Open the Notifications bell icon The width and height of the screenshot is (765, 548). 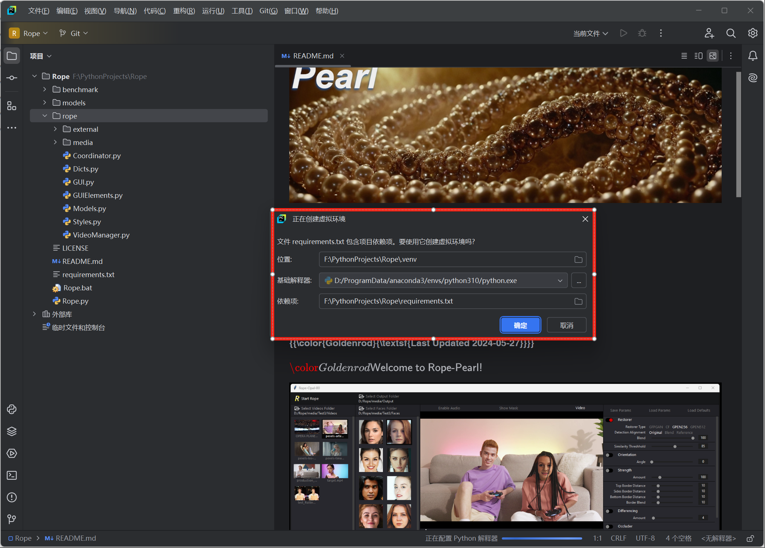(753, 56)
